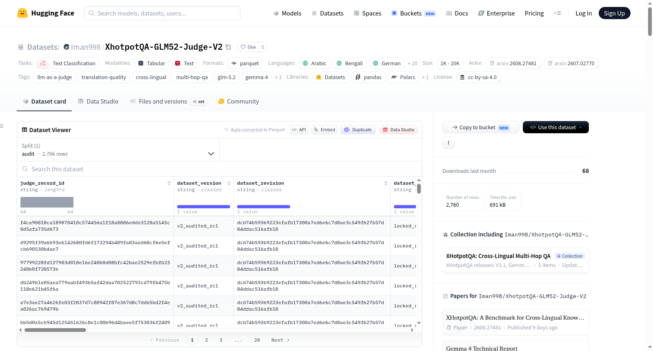Select the Text modality tag
Viewport: 653px width, 351px height.
click(184, 63)
